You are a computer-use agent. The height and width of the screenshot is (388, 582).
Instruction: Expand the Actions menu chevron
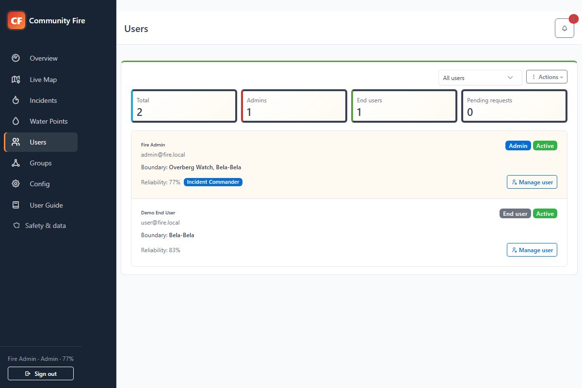point(562,77)
